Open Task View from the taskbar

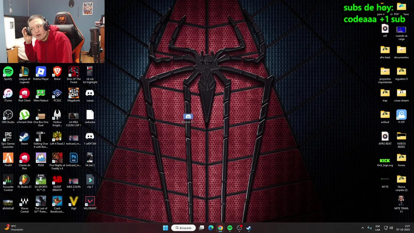202,228
